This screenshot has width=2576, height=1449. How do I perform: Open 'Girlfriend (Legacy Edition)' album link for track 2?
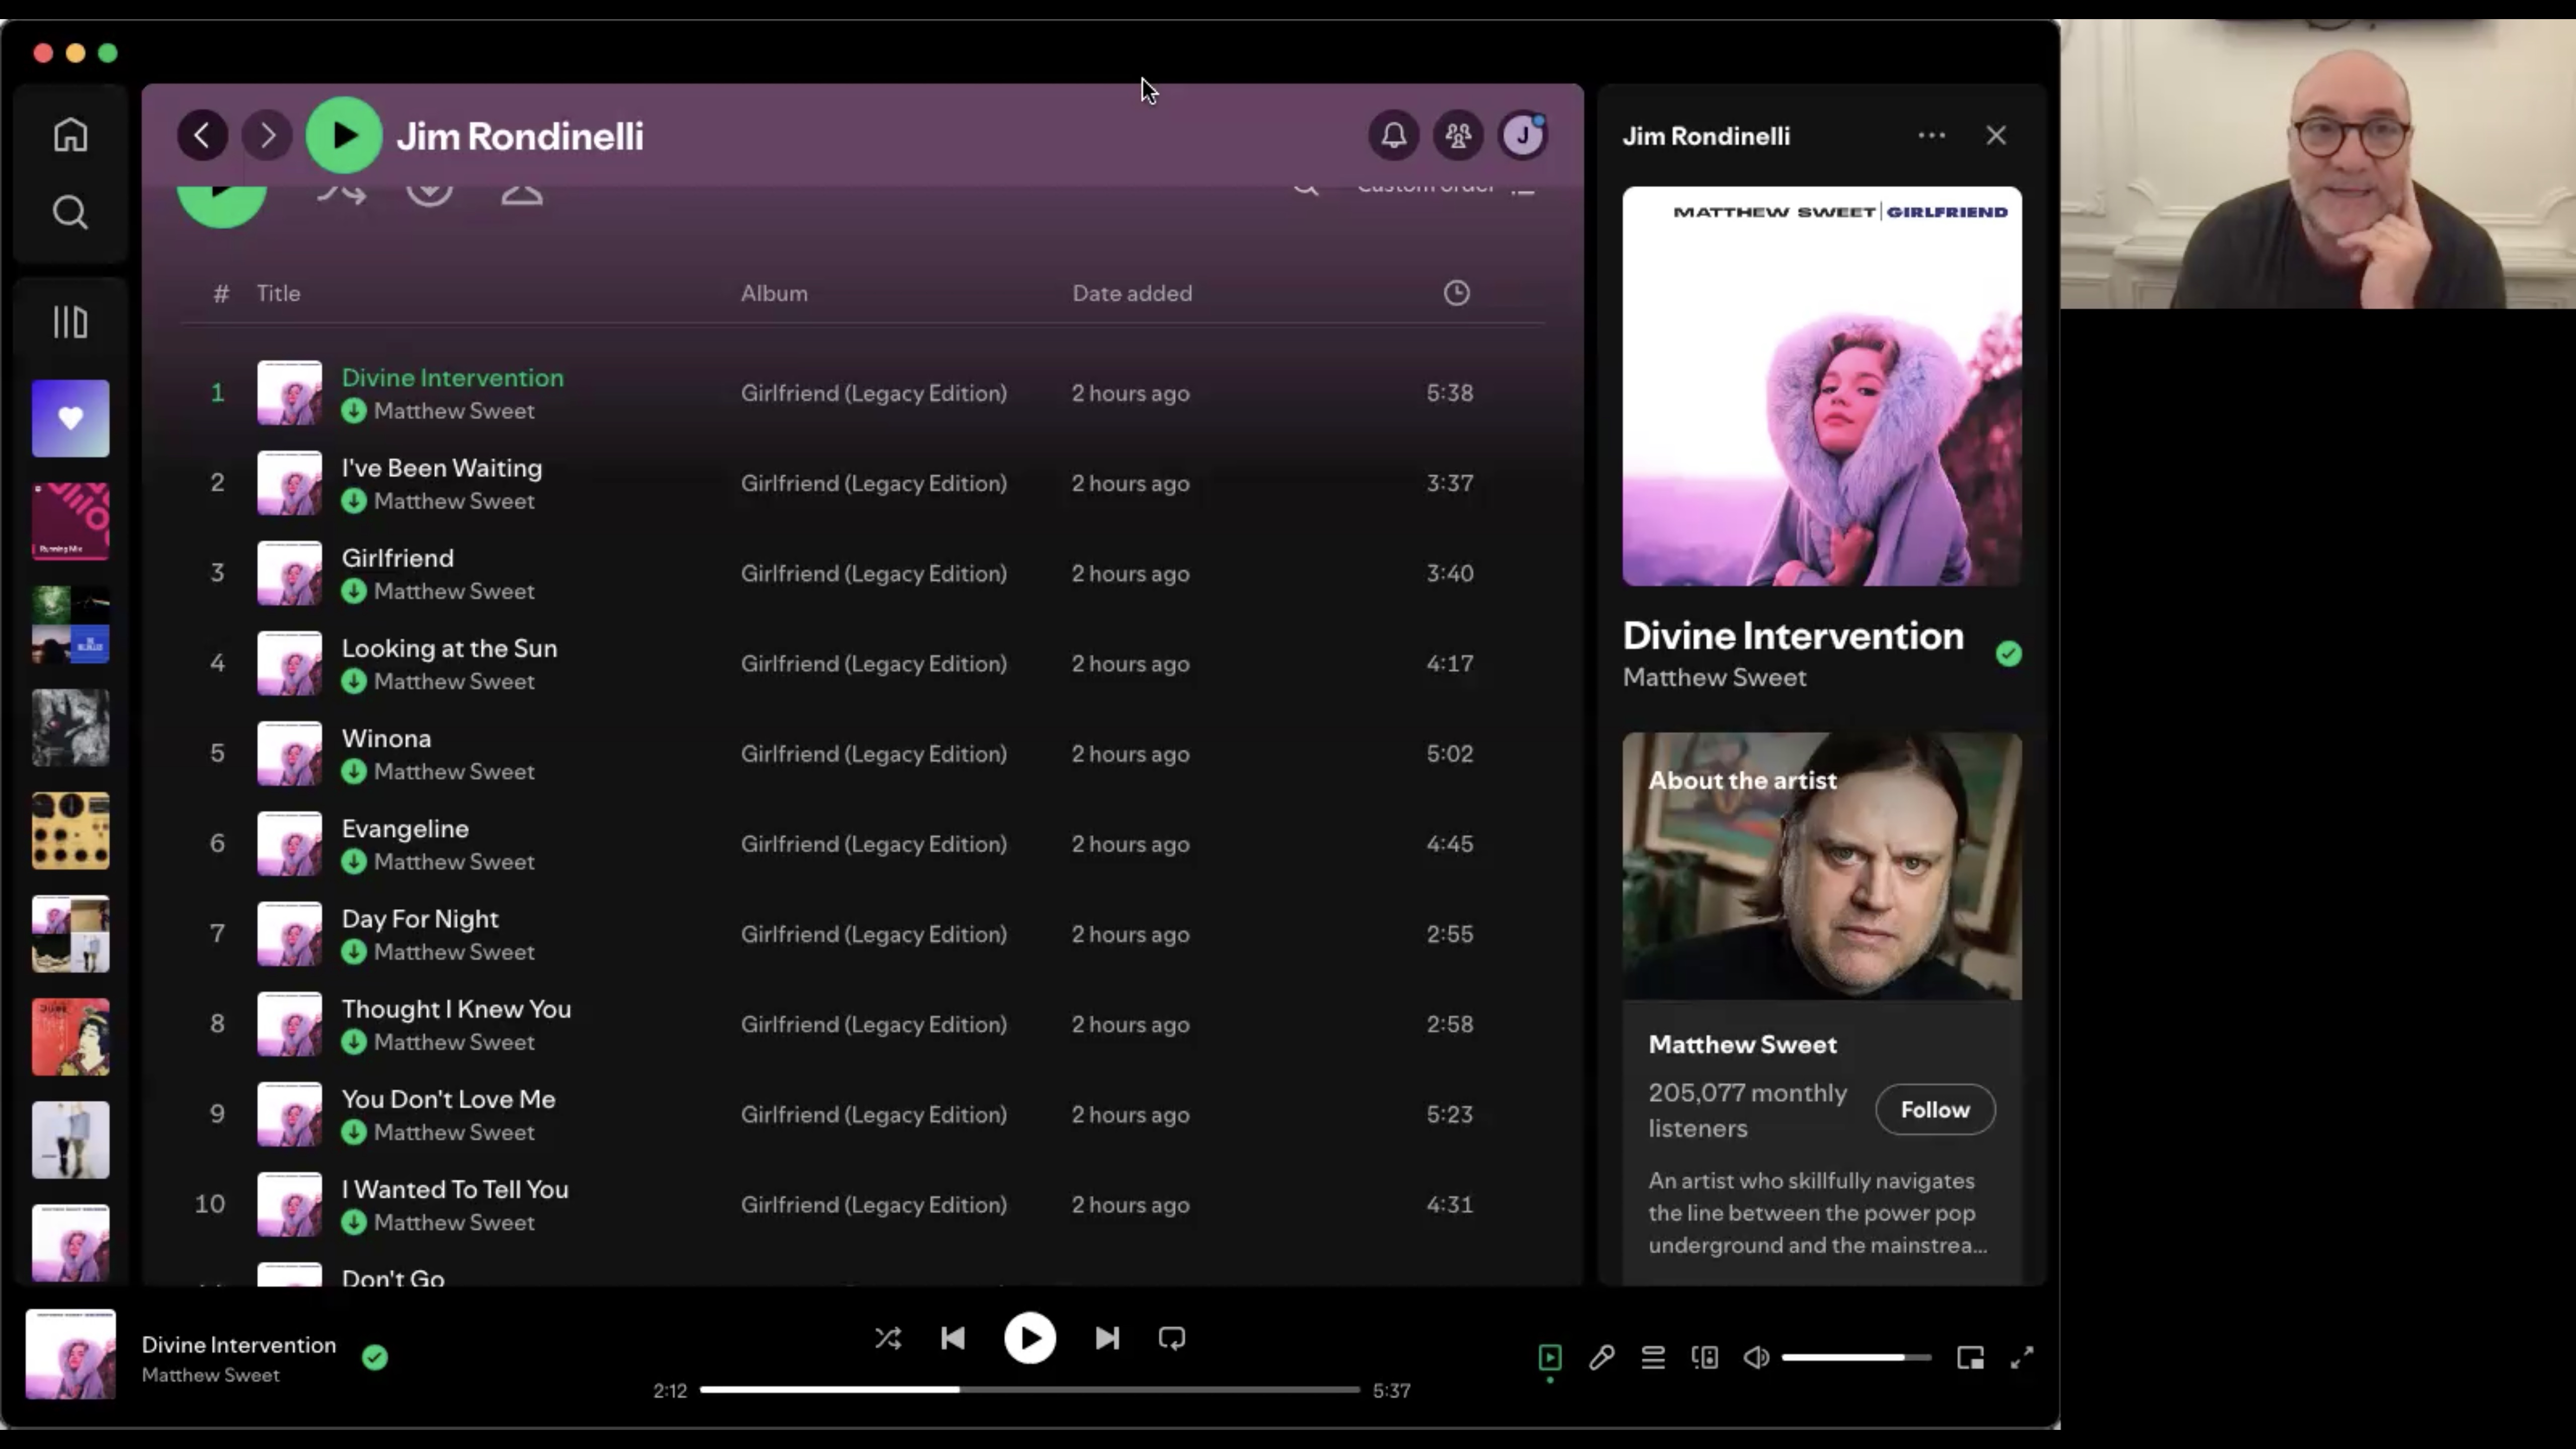tap(873, 483)
